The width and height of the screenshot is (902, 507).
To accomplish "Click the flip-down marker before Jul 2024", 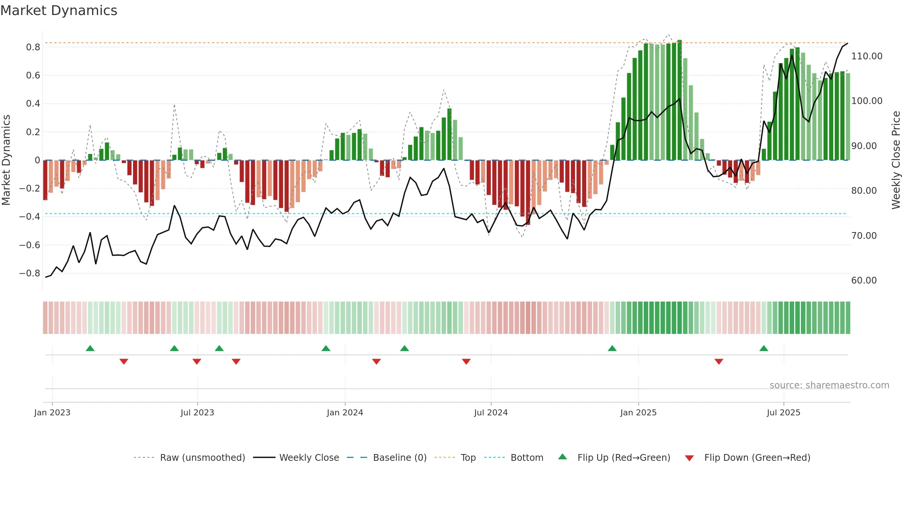I will click(466, 362).
